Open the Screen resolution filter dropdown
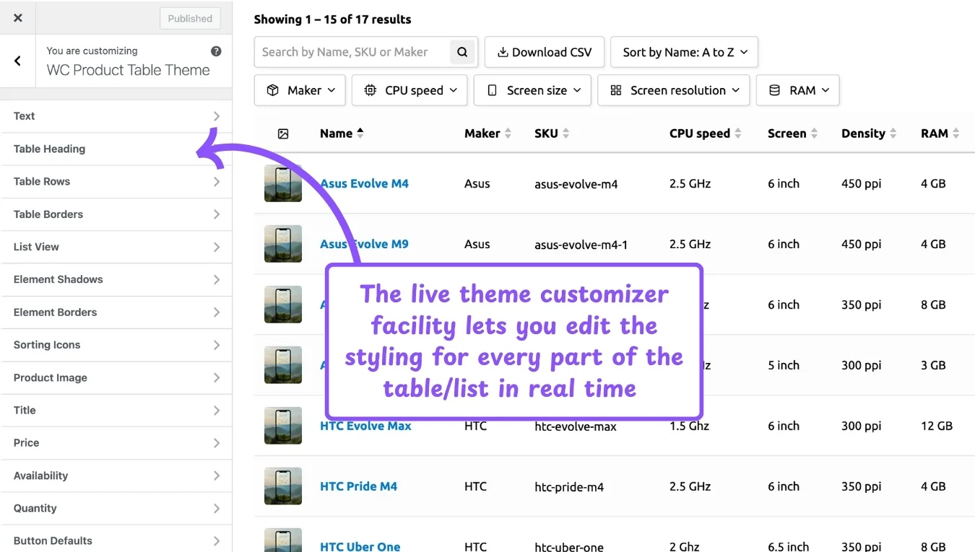Screen dimensions: 975x552 tap(673, 90)
